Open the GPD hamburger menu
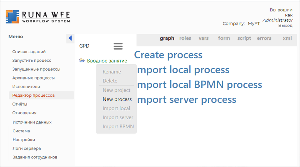 (x=118, y=46)
